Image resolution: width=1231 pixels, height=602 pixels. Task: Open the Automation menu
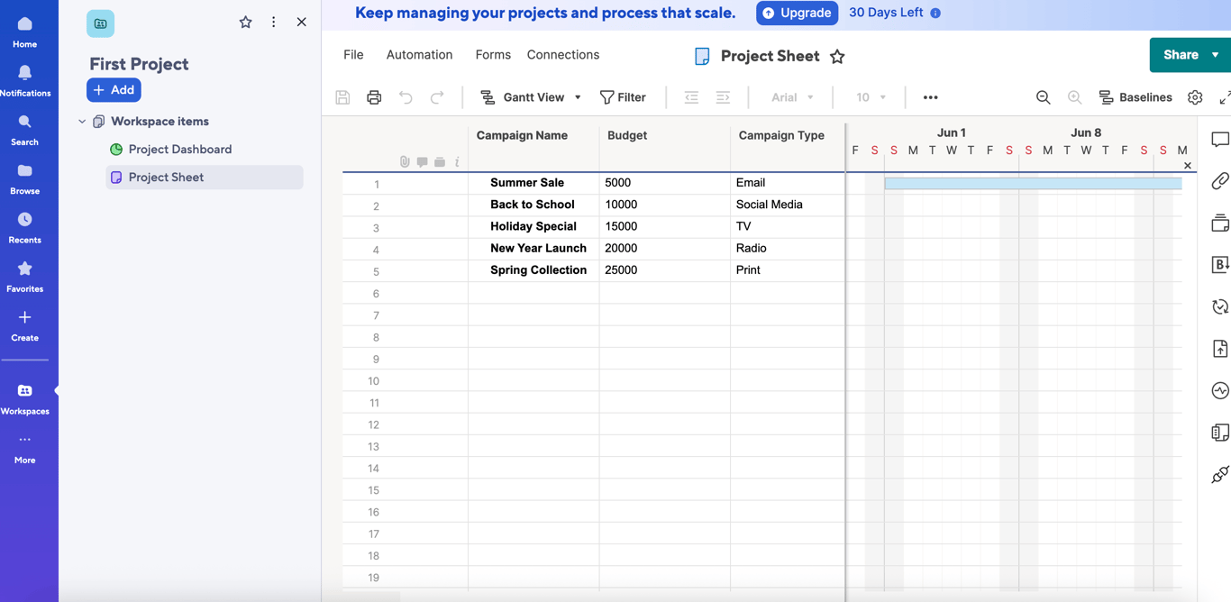(419, 55)
